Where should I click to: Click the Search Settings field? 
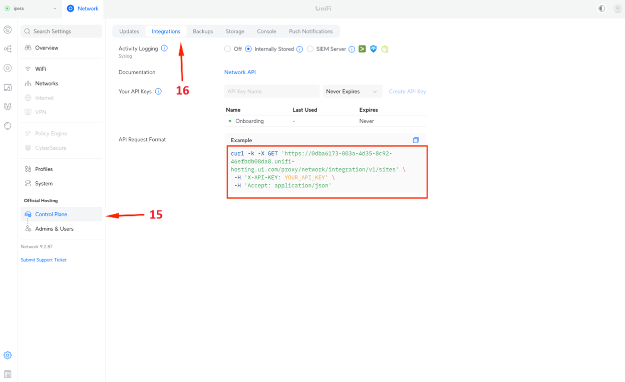click(x=62, y=31)
